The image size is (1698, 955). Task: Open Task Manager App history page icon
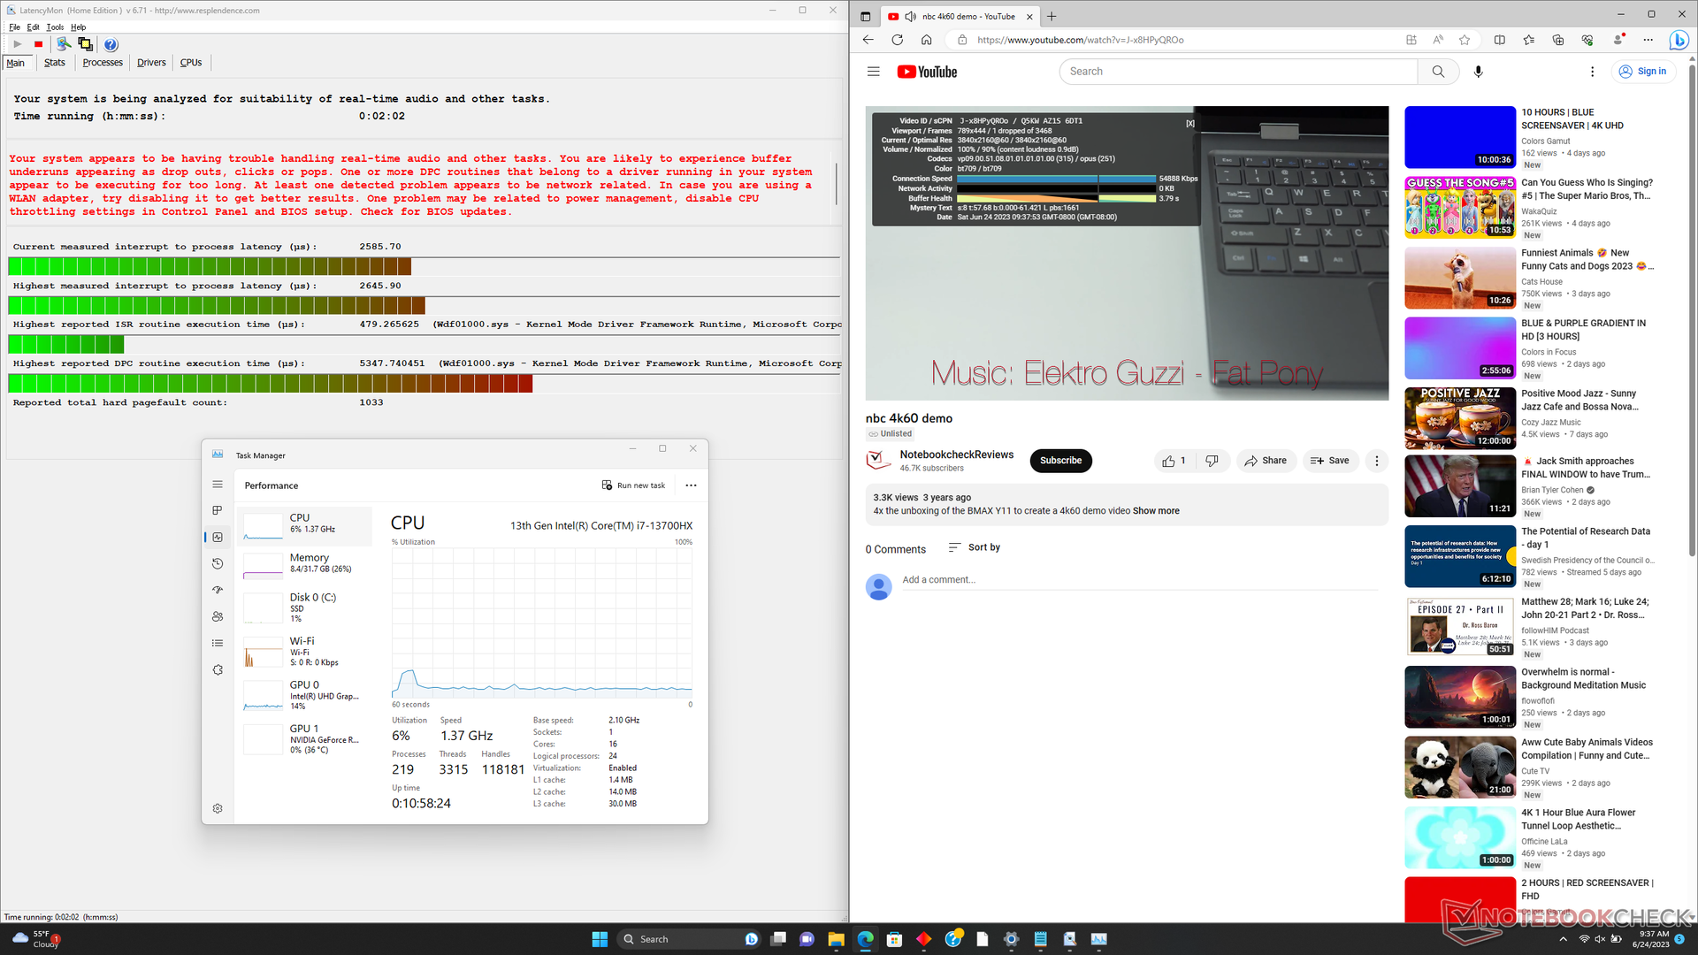[218, 563]
